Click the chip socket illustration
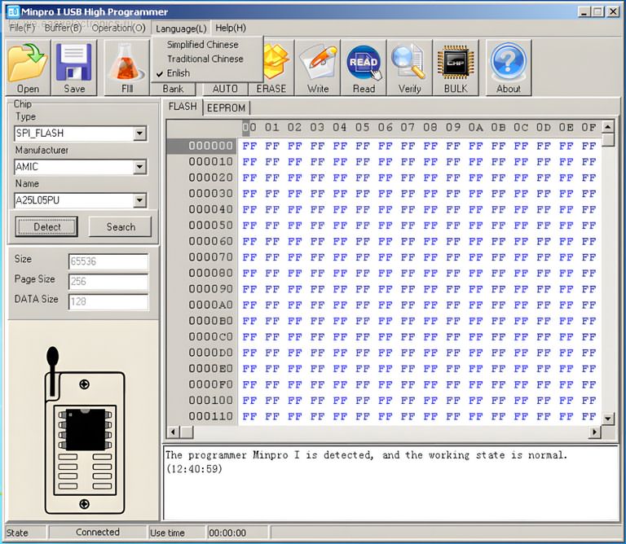This screenshot has height=544, width=626. (x=84, y=431)
